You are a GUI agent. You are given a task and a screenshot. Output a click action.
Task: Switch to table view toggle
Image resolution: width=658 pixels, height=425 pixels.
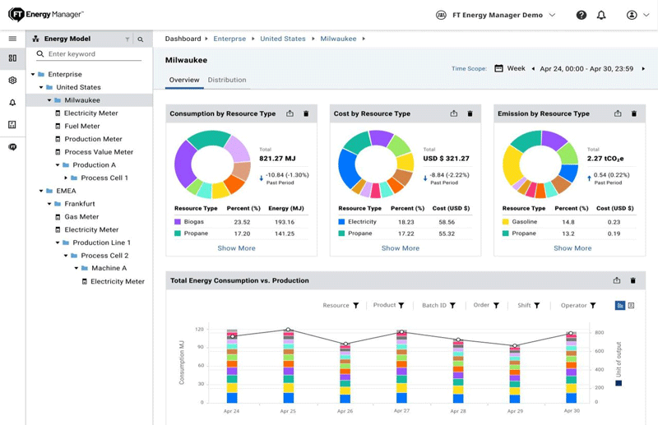(631, 305)
